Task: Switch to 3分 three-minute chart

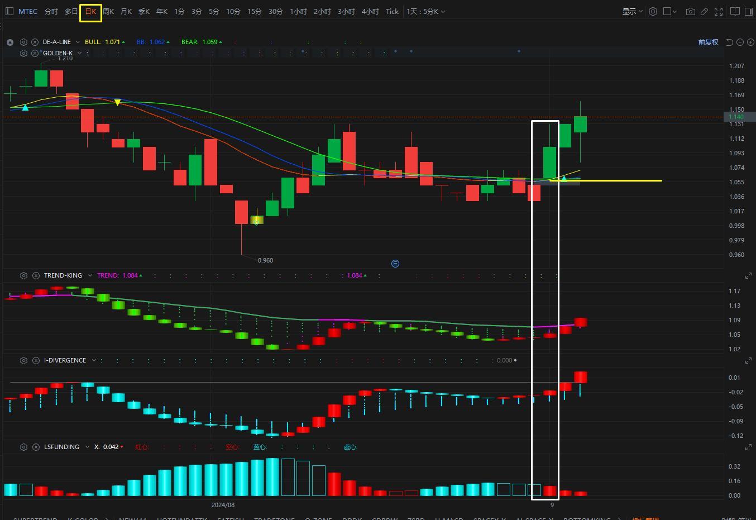Action: pos(197,11)
